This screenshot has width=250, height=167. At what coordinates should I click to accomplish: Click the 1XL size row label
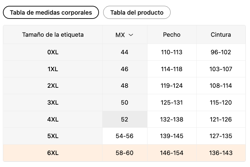tap(53, 69)
